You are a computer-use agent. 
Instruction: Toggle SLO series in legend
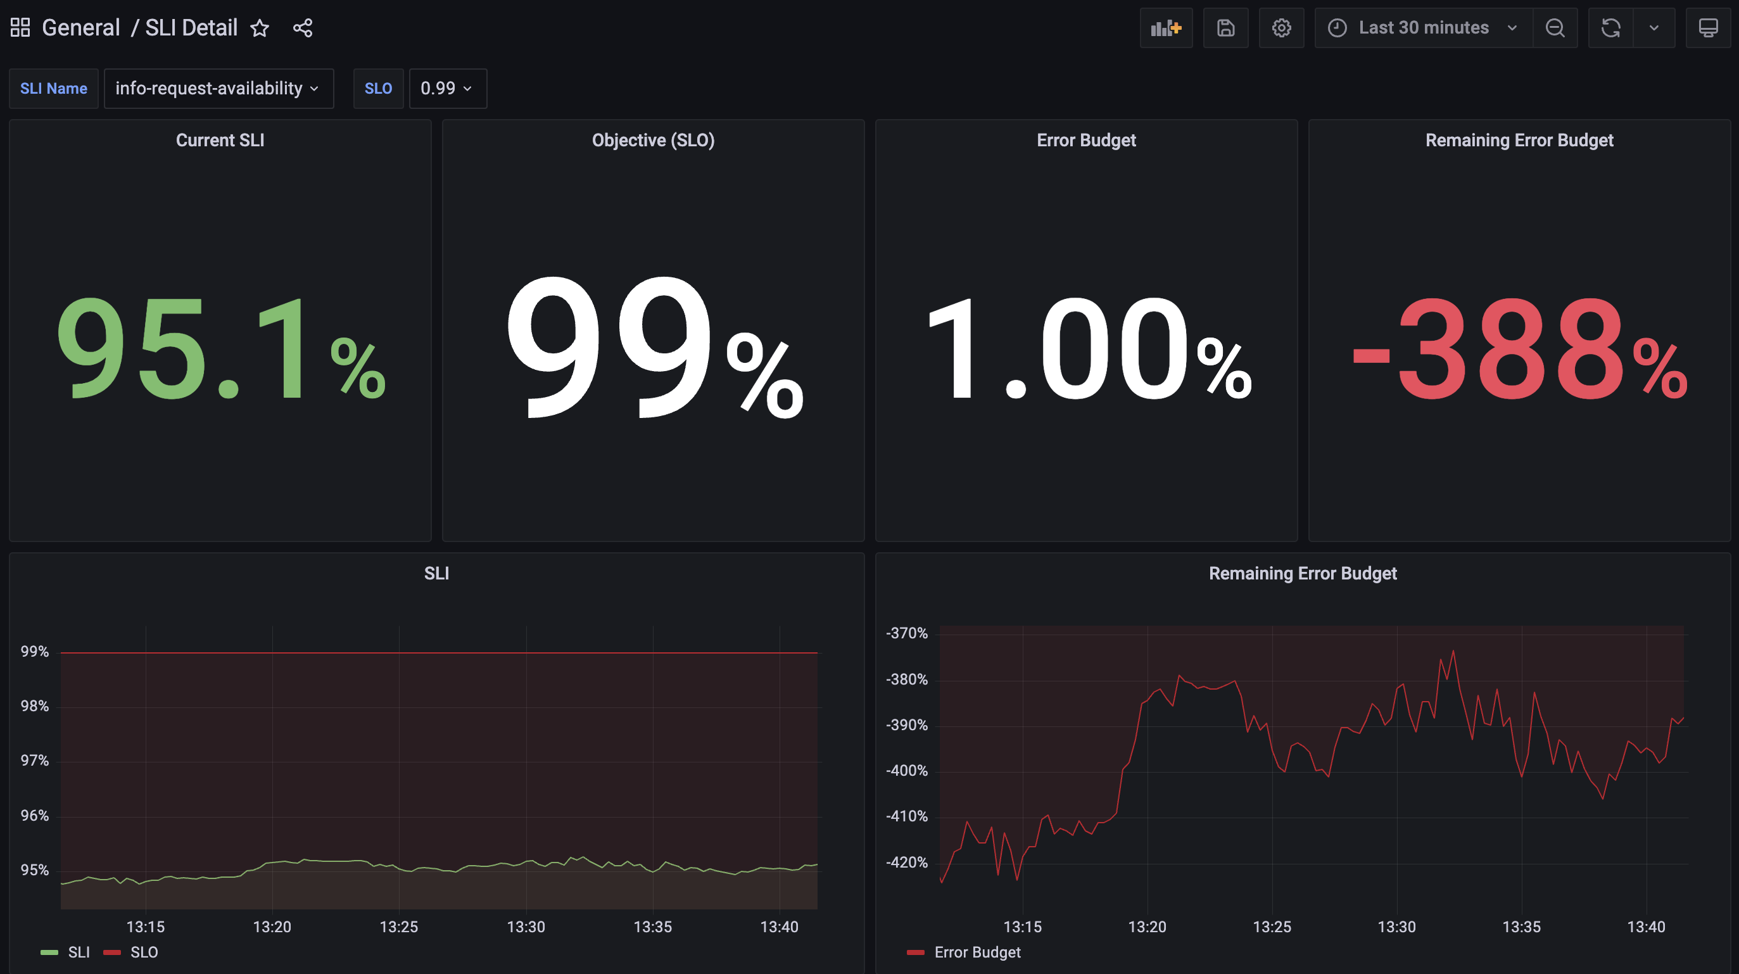pyautogui.click(x=144, y=952)
